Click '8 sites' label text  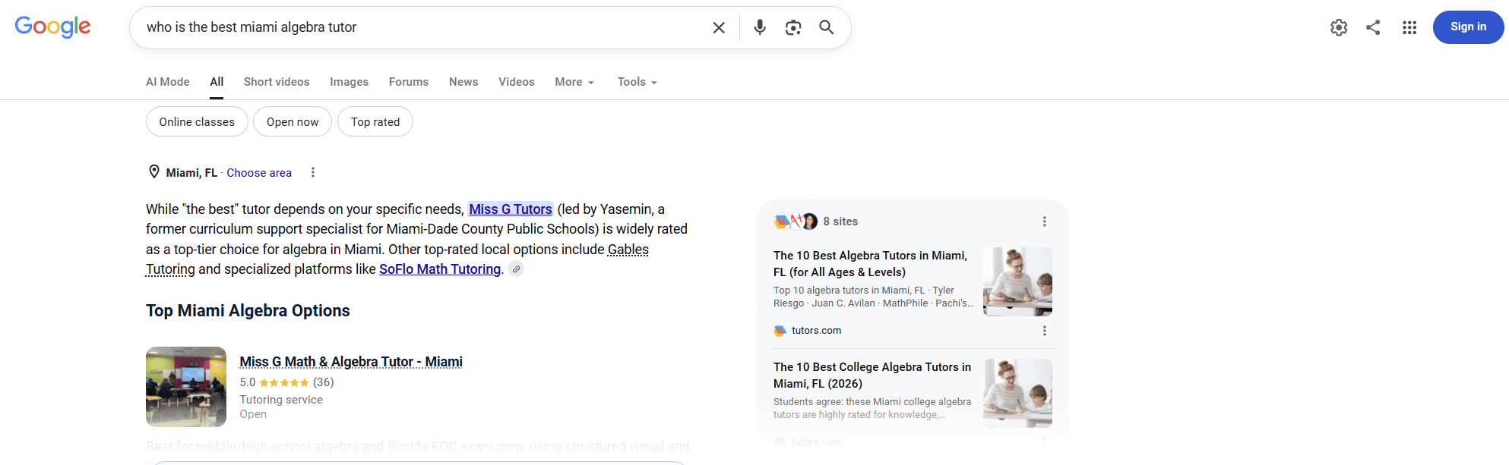(840, 222)
